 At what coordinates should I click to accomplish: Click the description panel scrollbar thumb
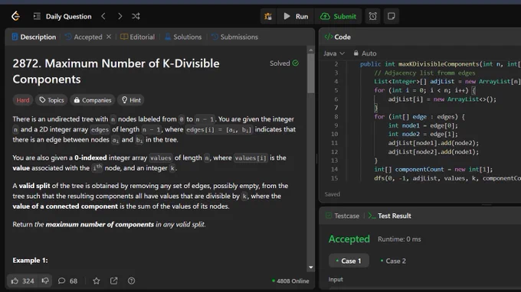[x=310, y=73]
